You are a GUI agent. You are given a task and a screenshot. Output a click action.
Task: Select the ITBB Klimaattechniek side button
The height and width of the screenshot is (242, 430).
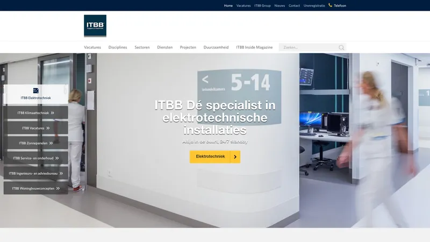[x=35, y=113]
